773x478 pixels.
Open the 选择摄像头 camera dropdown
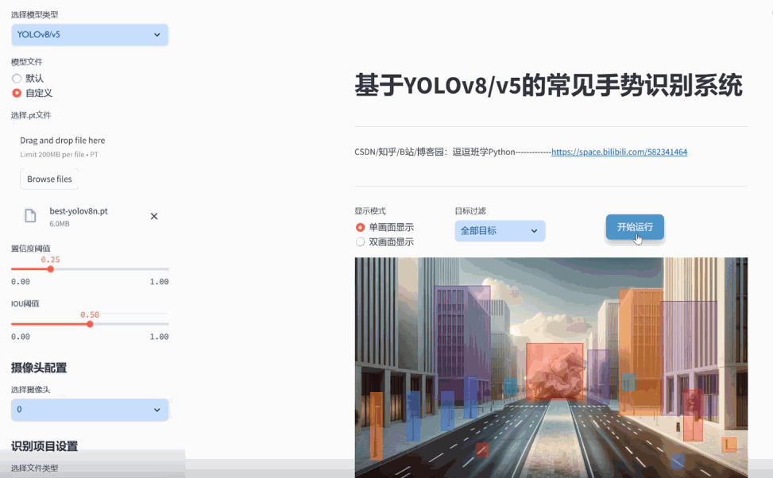coord(89,410)
